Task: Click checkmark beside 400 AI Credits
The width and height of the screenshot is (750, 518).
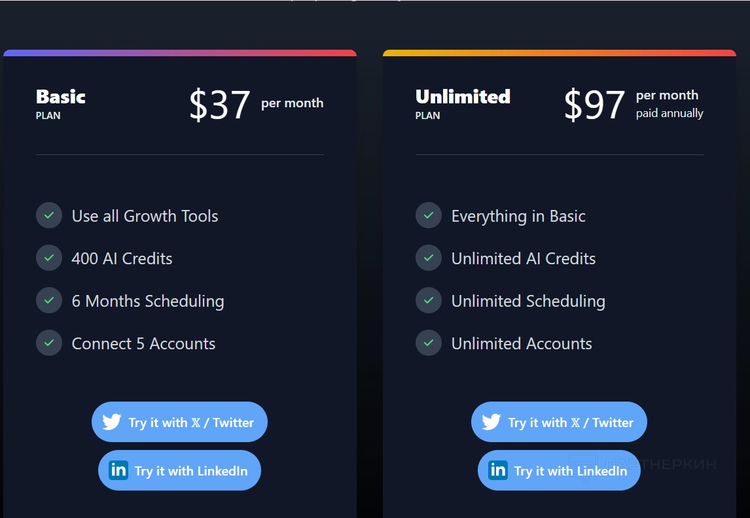Action: click(49, 258)
